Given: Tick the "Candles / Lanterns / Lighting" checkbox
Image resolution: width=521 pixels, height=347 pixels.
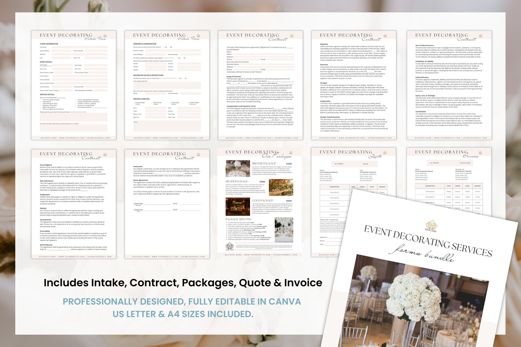Looking at the screenshot, I should 76,103.
